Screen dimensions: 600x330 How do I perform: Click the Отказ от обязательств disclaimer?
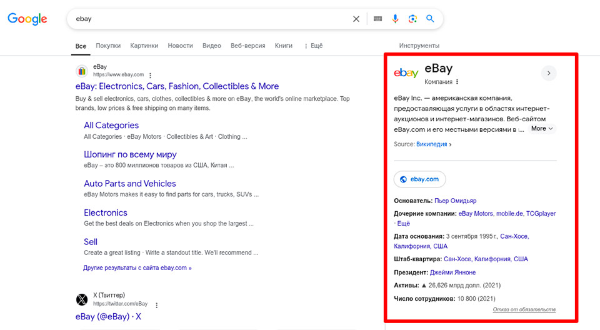(524, 309)
